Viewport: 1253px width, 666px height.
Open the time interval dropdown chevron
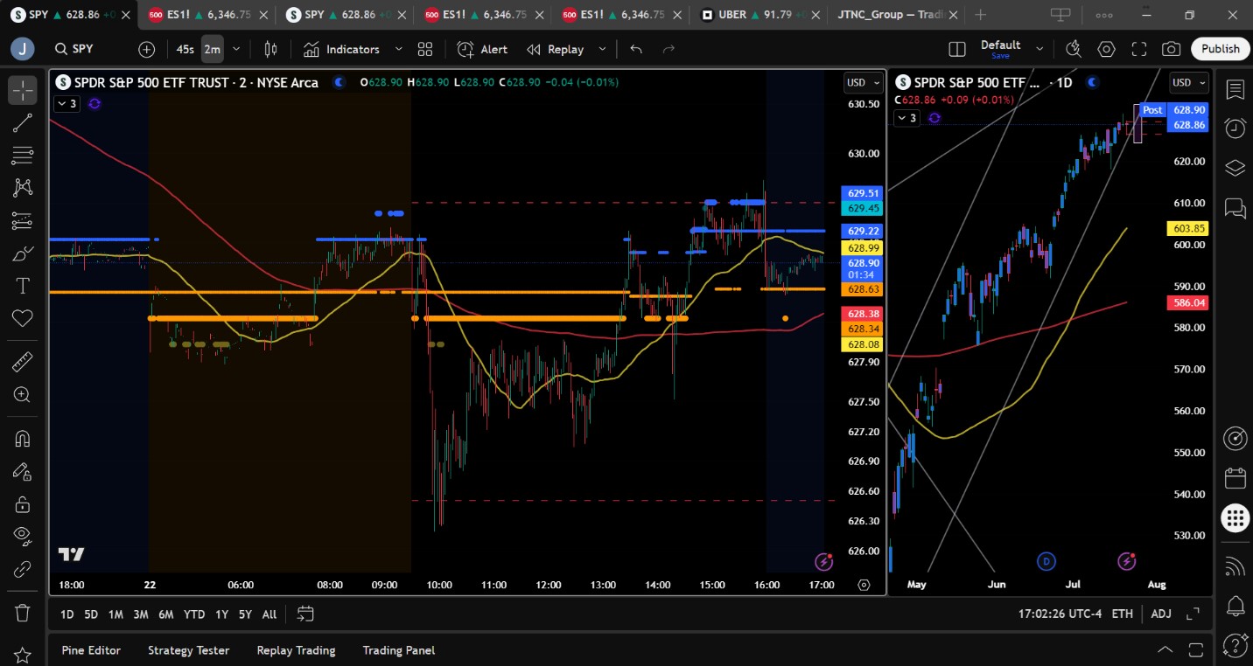click(237, 50)
